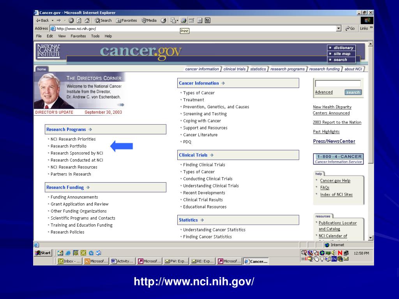Screen dimensions: 399x299
Task: Select the about NCI tab
Action: 353,69
